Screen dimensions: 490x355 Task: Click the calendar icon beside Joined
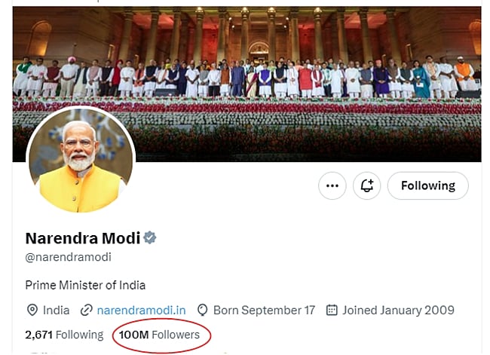point(332,310)
